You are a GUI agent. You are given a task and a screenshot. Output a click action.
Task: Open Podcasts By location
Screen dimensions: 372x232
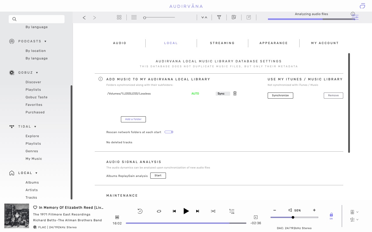(35, 51)
